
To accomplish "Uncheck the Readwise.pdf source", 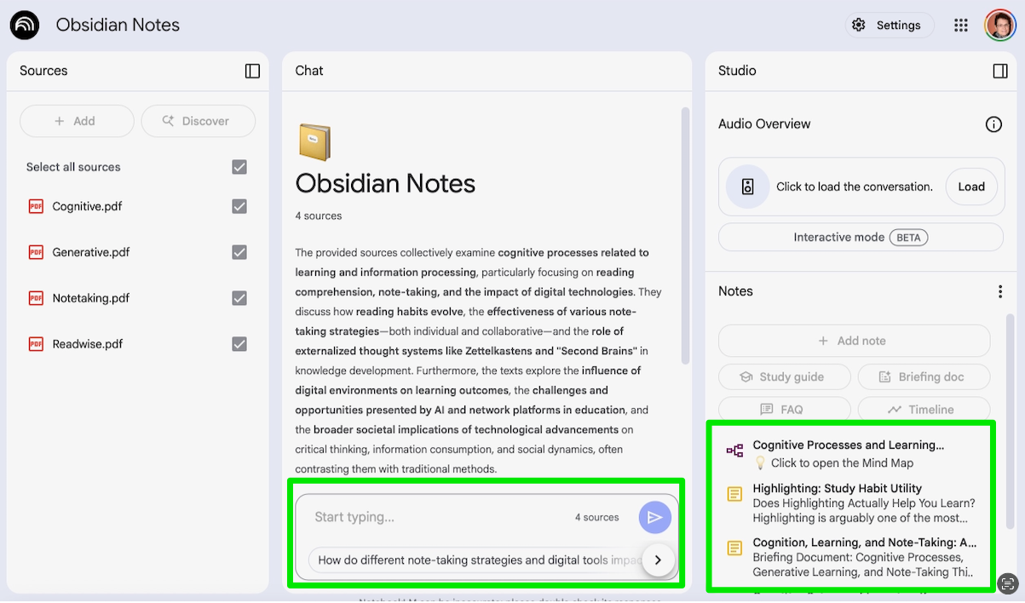I will (x=239, y=344).
